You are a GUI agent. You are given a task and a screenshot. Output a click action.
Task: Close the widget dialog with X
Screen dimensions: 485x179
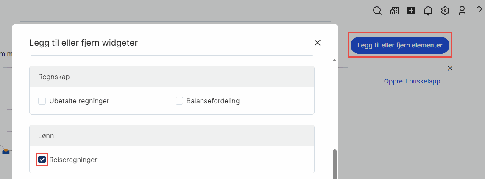[318, 43]
